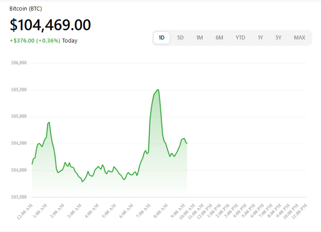
Task: Click the Today label
Action: 70,41
